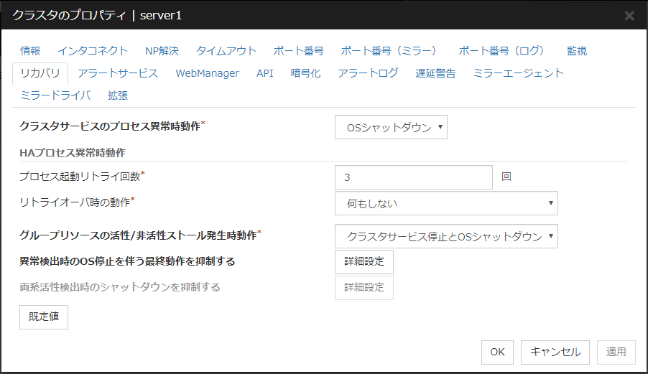
Task: Go to the ポート番号（ミラー） tab
Action: (x=389, y=51)
